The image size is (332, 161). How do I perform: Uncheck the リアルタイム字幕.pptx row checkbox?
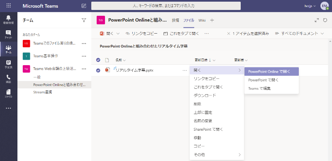coord(98,70)
